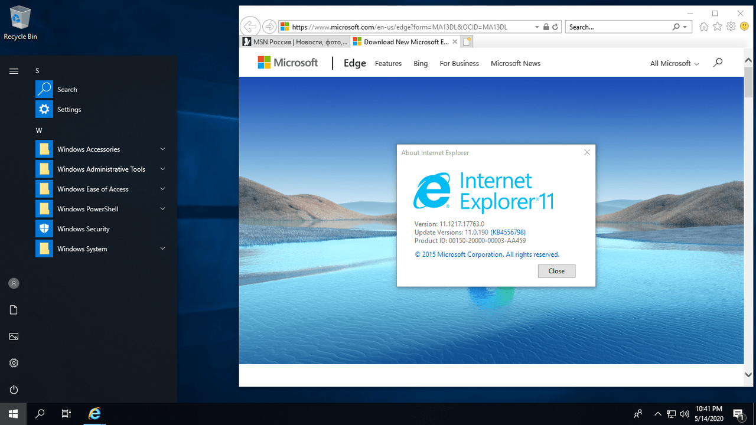Click the Windows Start button

(13, 414)
